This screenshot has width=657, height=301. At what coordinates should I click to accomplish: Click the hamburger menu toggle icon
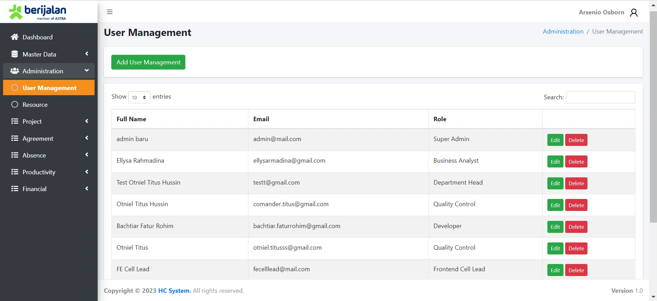110,12
